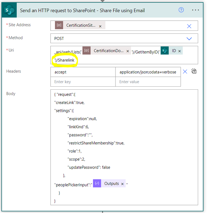Click the { "request":{ line in Body

pyautogui.click(x=65, y=95)
